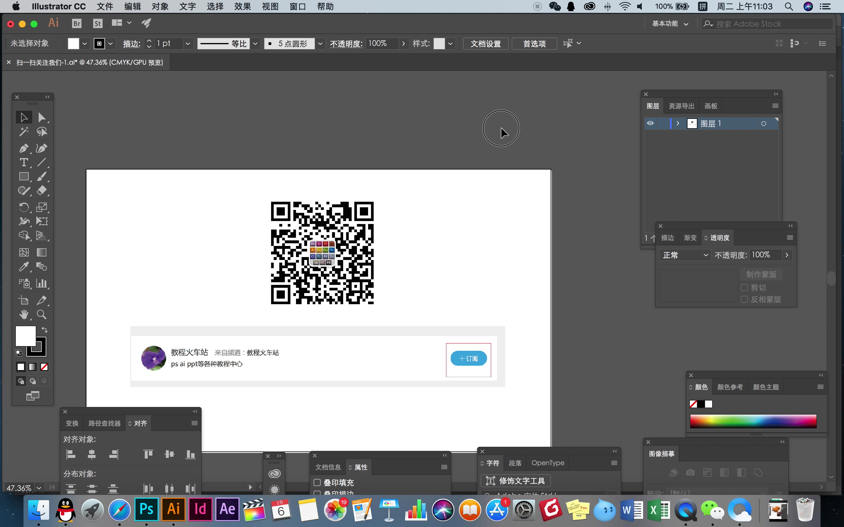Viewport: 844px width, 527px height.
Task: Switch to the 画板 tab
Action: [710, 106]
